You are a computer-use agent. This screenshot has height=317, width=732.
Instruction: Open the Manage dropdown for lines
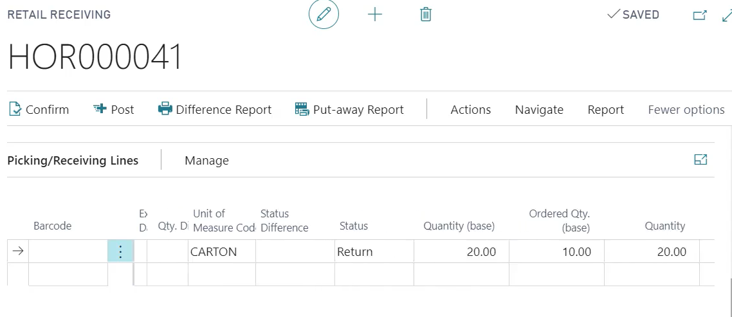[x=206, y=161]
